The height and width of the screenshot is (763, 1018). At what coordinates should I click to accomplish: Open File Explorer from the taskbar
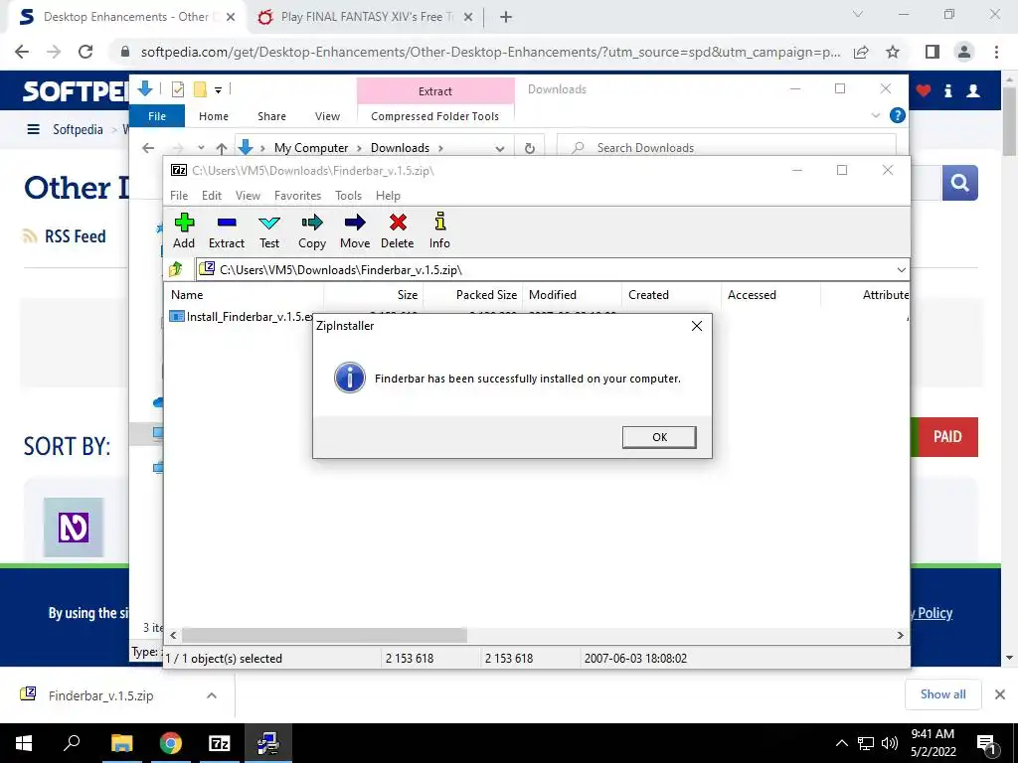pyautogui.click(x=121, y=743)
